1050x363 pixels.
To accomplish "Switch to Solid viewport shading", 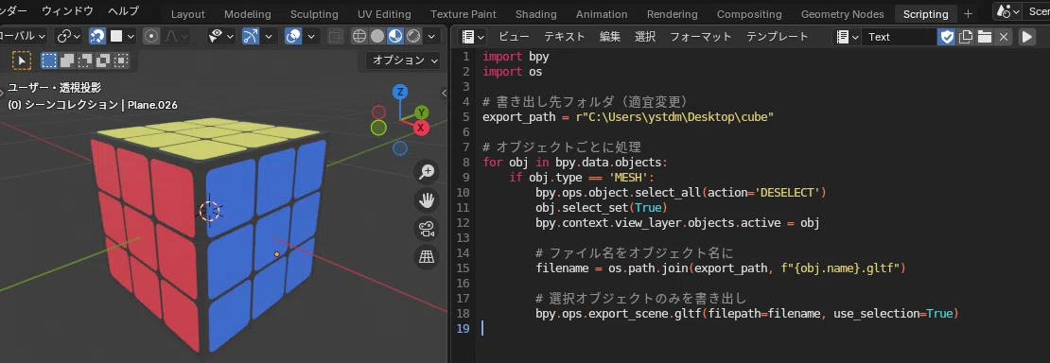I will point(377,36).
